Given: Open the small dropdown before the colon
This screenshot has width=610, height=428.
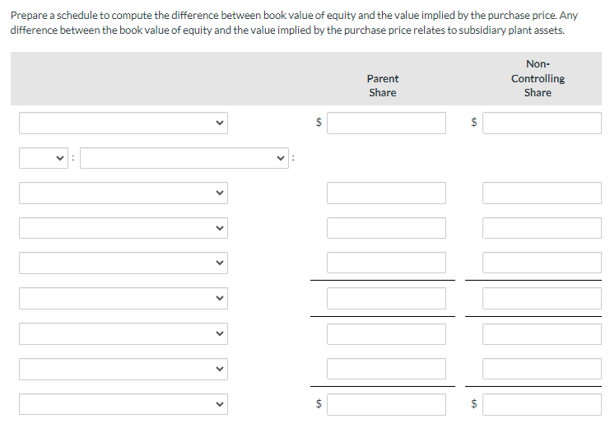Looking at the screenshot, I should pos(44,158).
